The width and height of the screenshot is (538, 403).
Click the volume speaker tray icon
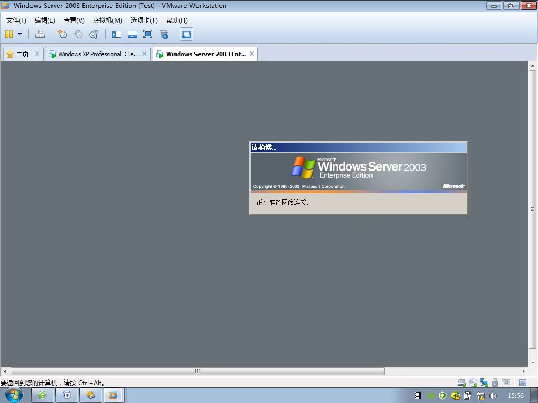[493, 396]
